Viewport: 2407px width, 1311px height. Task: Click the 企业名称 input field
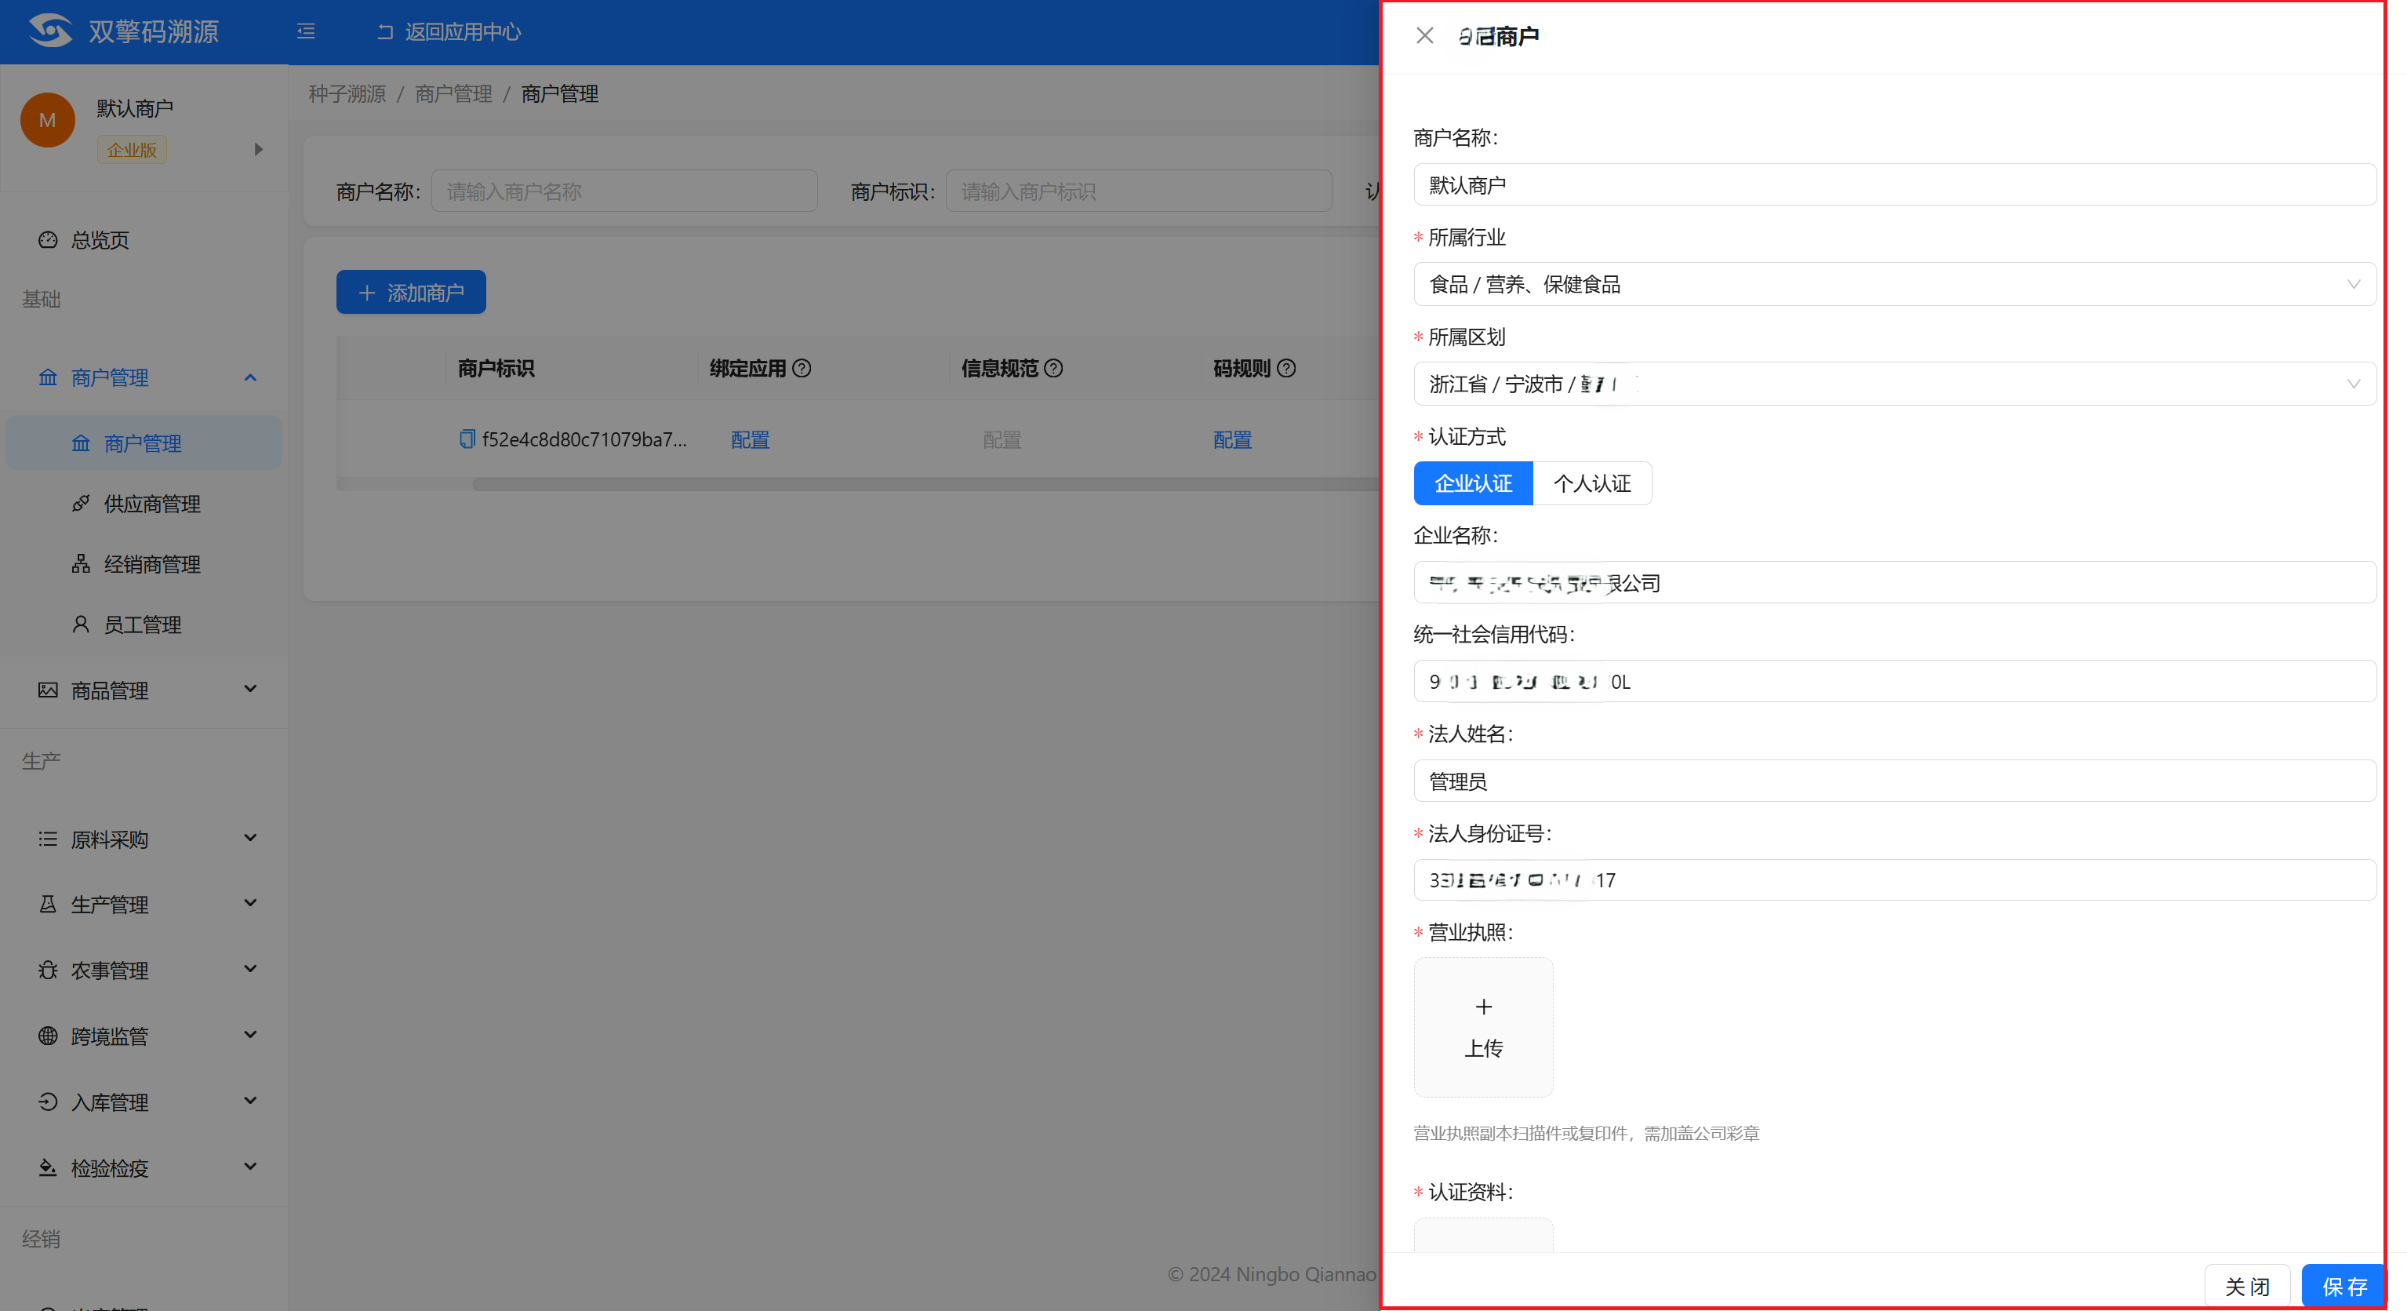tap(1894, 582)
